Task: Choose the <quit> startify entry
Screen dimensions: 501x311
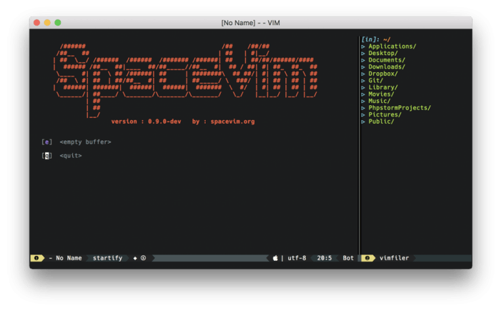Action: point(71,155)
